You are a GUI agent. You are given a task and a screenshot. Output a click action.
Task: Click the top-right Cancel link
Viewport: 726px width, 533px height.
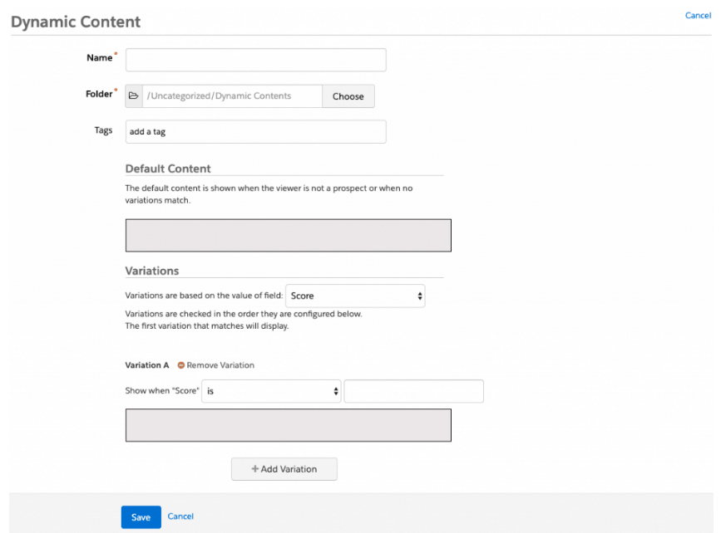698,15
